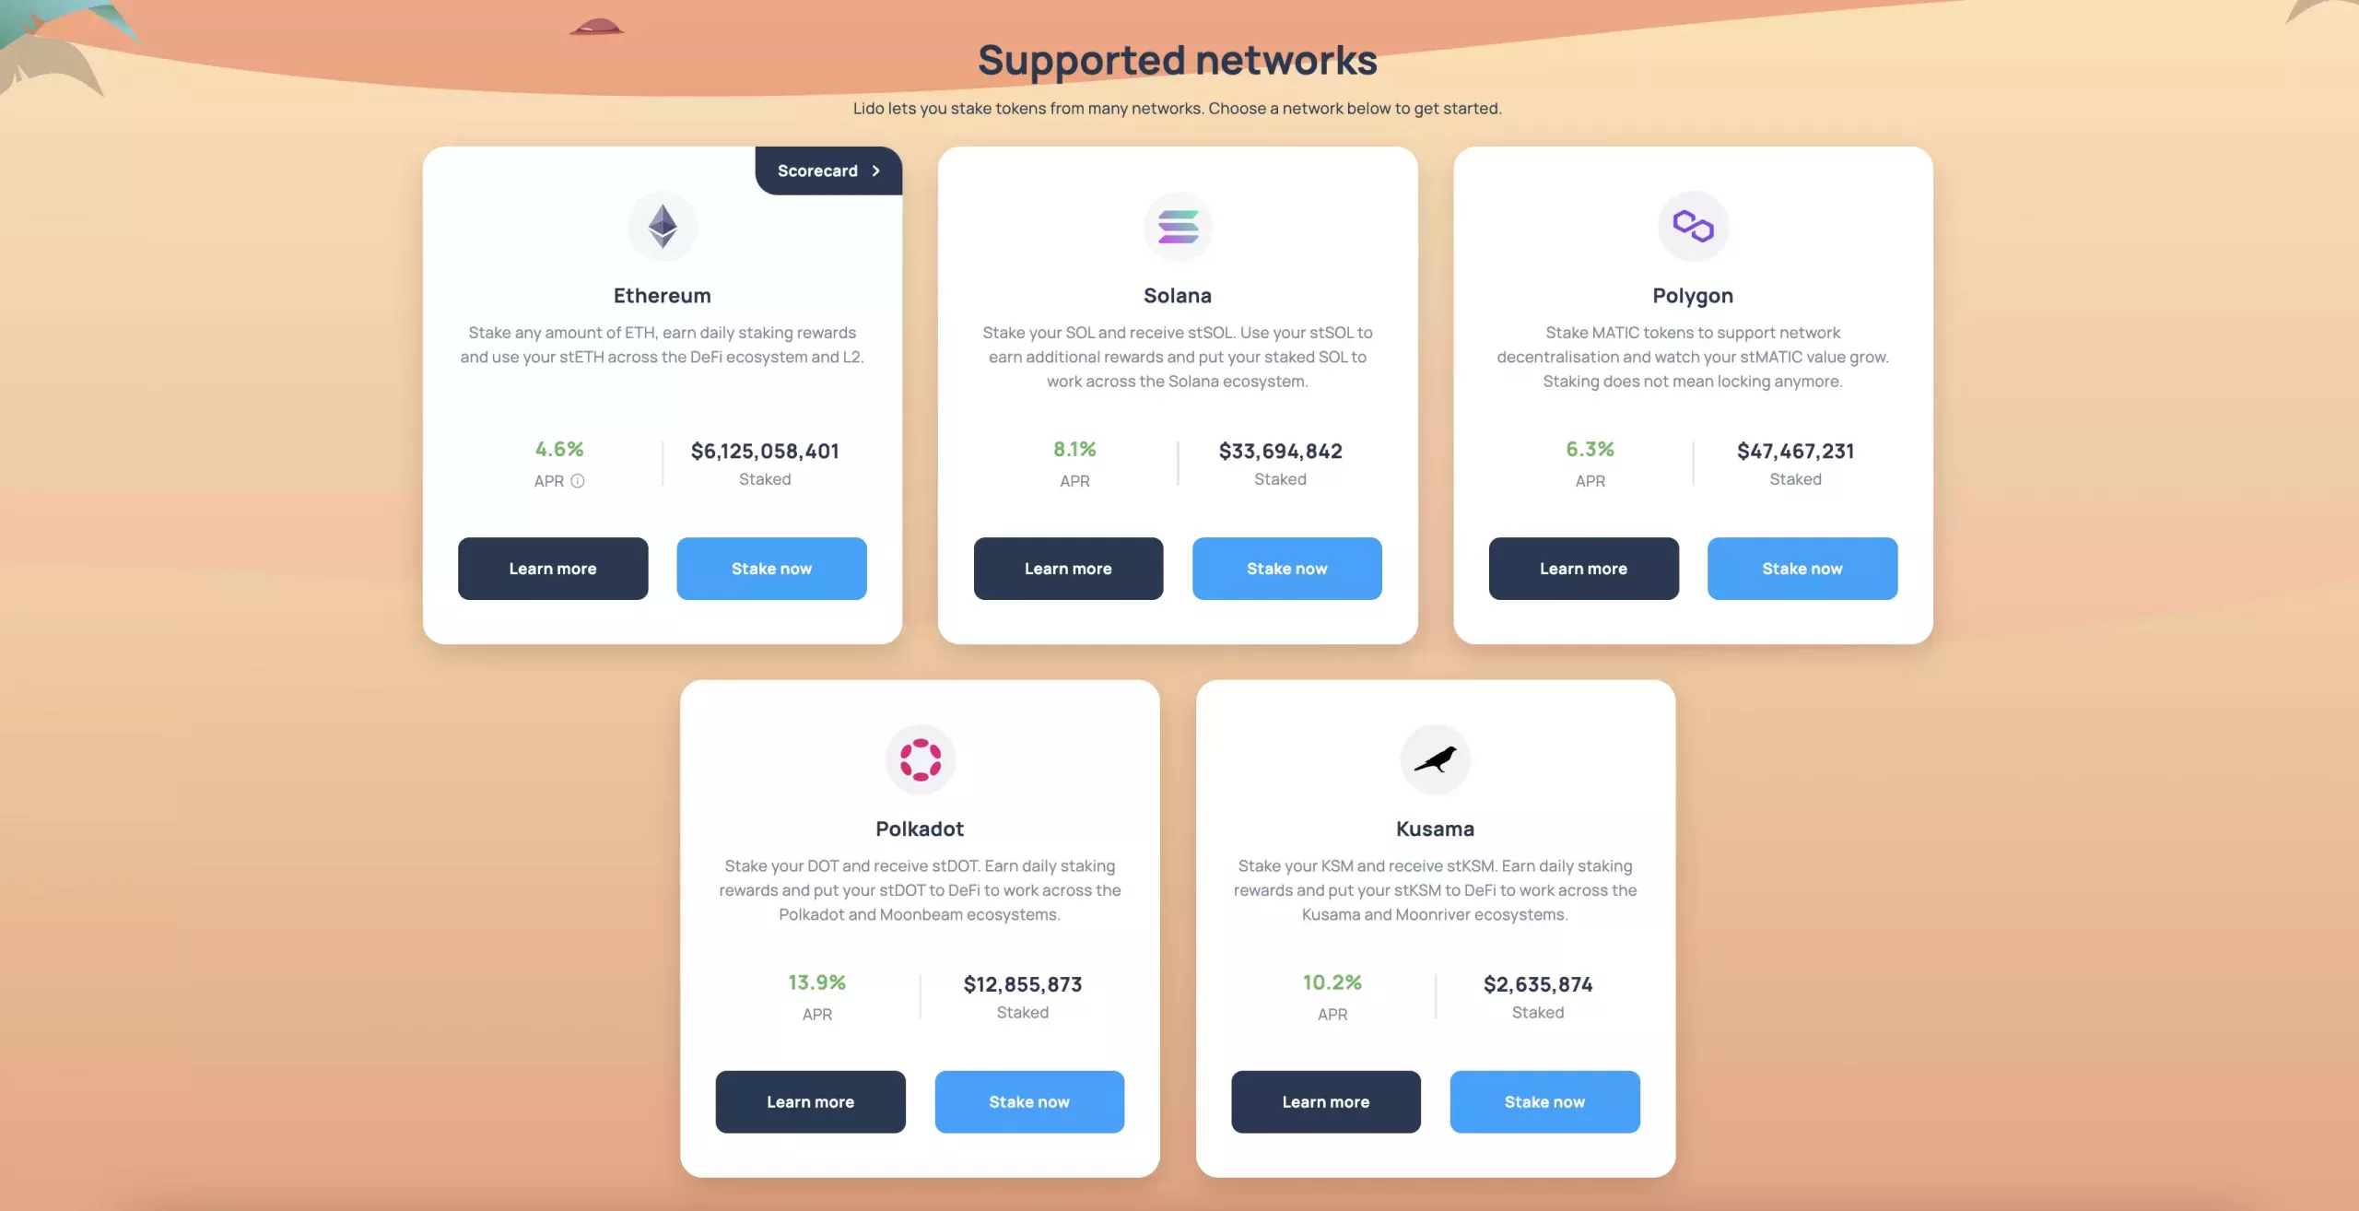This screenshot has height=1211, width=2359.
Task: Stake now on Kusama
Action: [1544, 1102]
